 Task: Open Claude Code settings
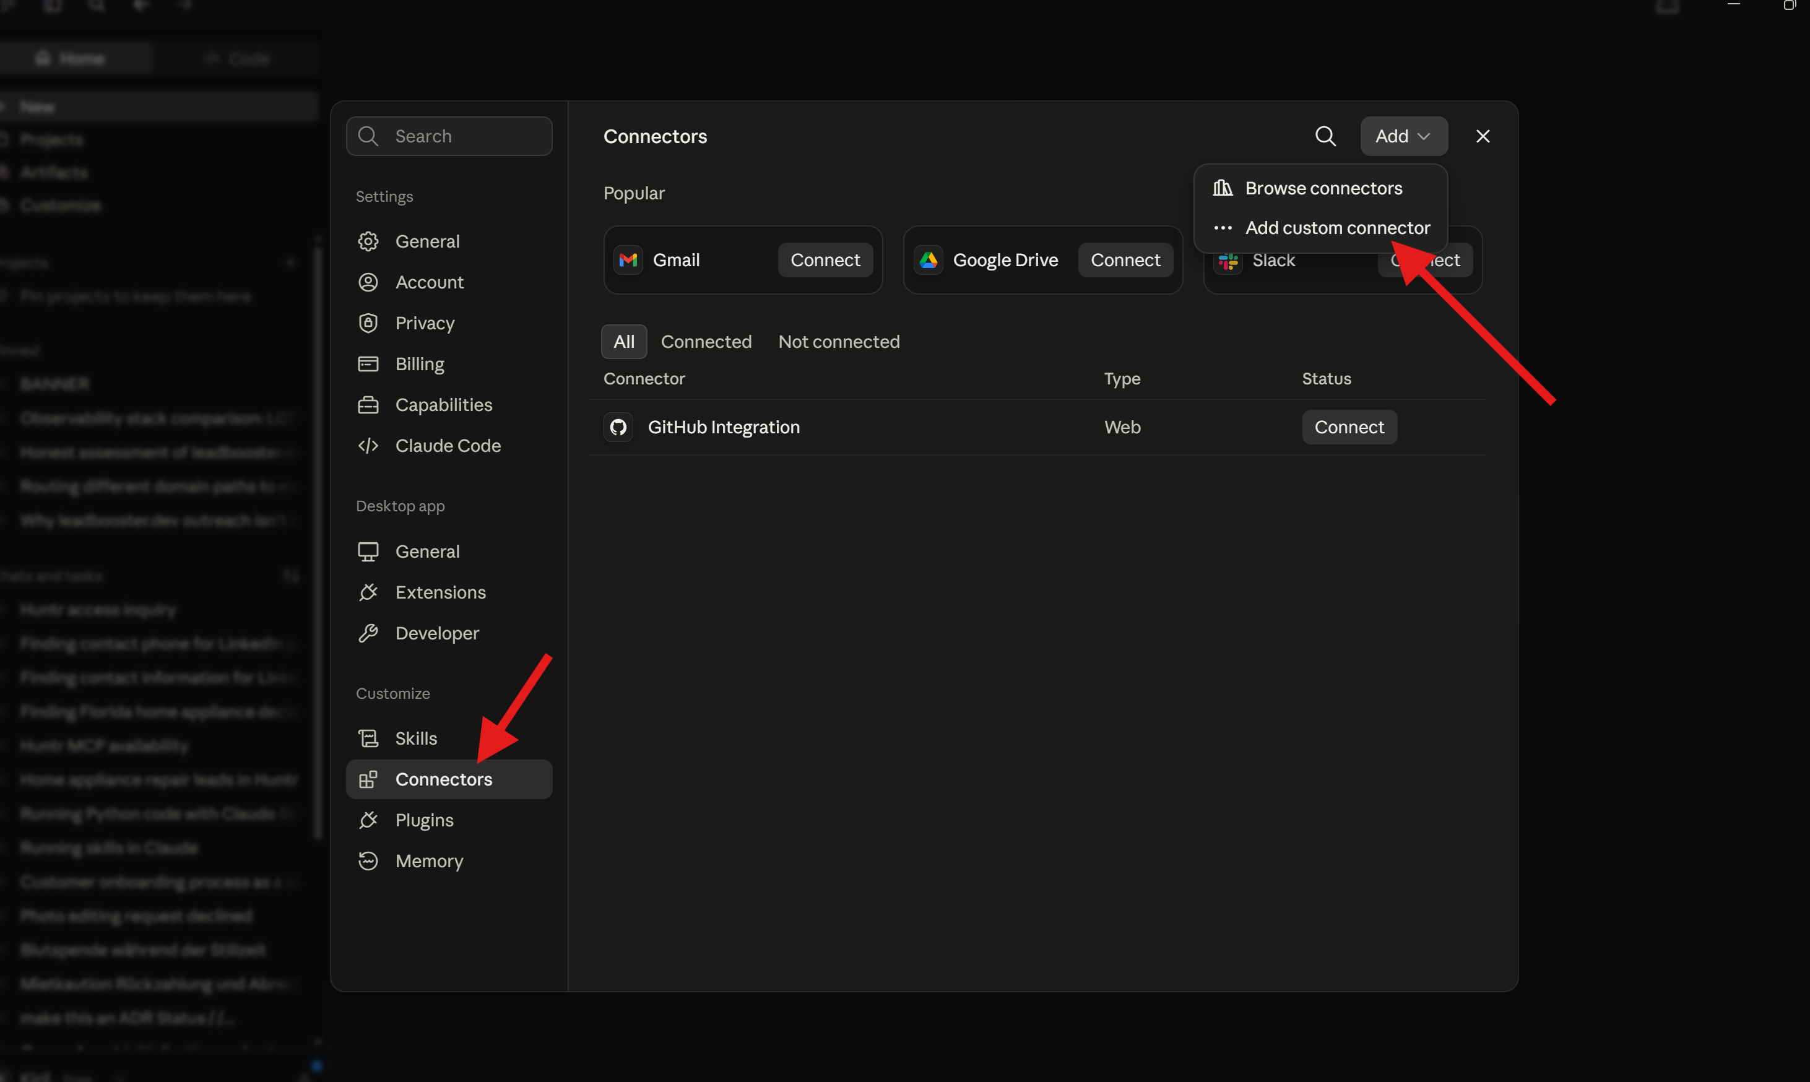pyautogui.click(x=449, y=446)
